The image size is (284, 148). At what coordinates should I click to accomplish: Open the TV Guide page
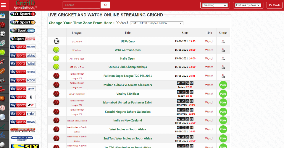[275, 5]
